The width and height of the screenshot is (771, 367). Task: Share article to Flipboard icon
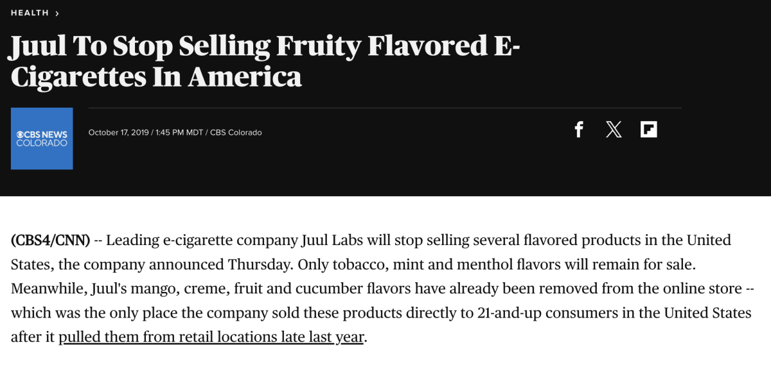pos(648,130)
